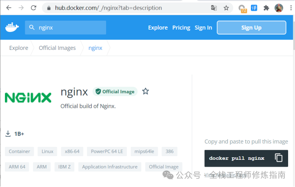Open the Pricing page

[x=181, y=28]
